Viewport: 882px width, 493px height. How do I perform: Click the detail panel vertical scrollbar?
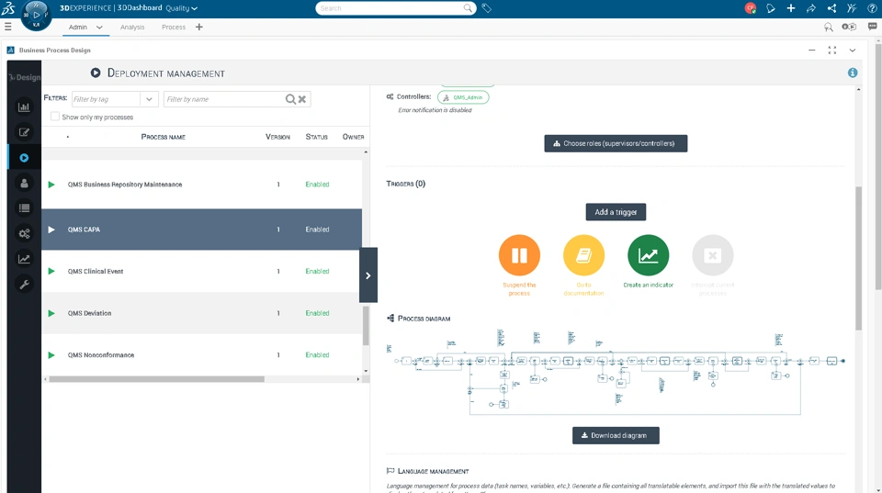pos(858,259)
